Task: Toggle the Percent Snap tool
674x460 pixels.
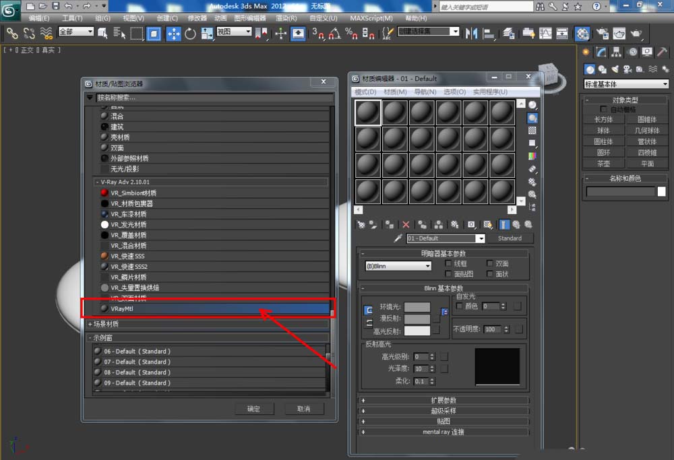Action: (x=351, y=34)
